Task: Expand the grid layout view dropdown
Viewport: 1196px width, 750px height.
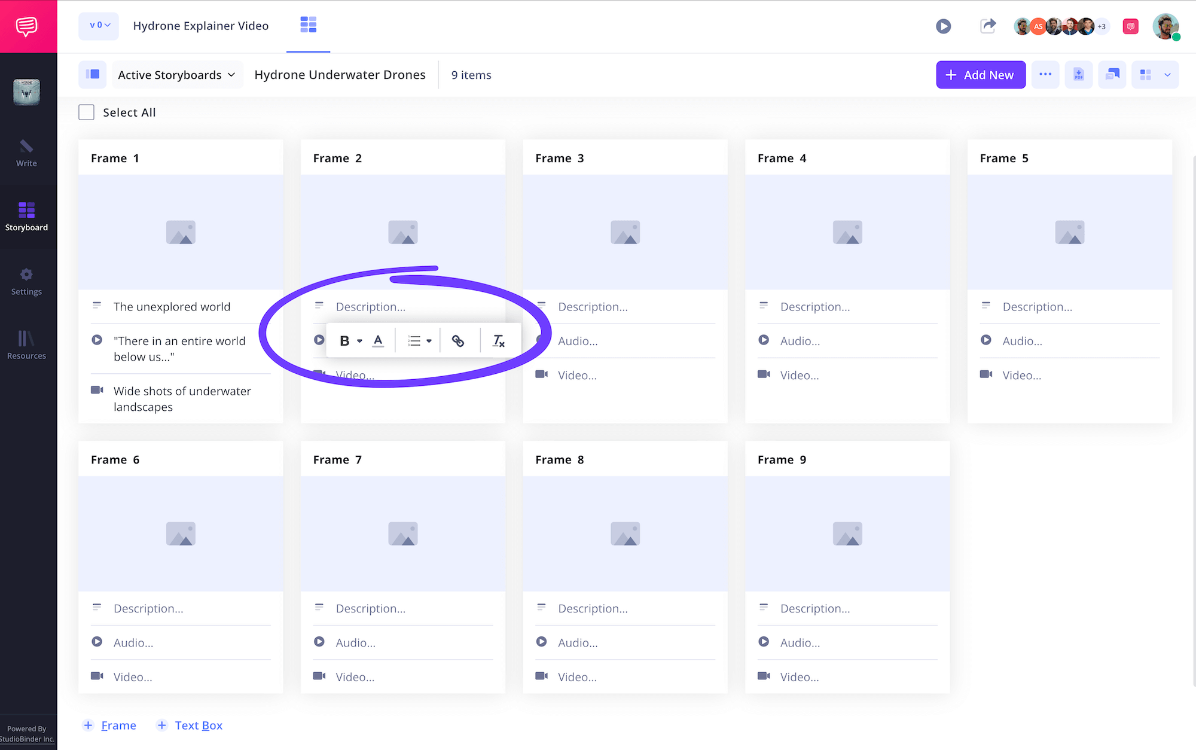Action: tap(1167, 75)
